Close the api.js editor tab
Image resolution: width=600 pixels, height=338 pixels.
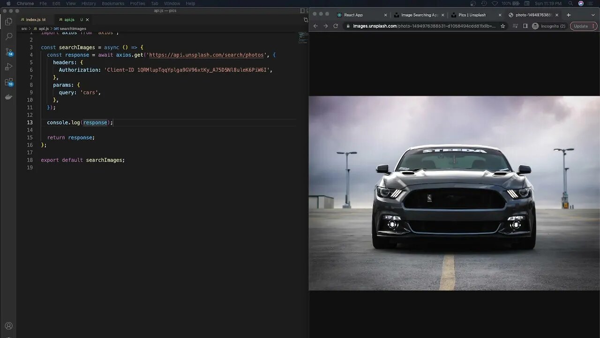tap(87, 20)
